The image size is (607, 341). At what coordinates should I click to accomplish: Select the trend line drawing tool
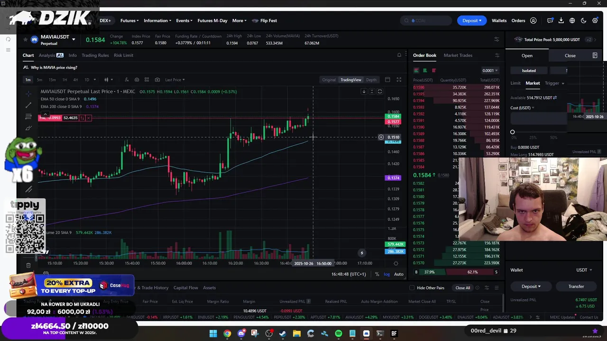(28, 105)
